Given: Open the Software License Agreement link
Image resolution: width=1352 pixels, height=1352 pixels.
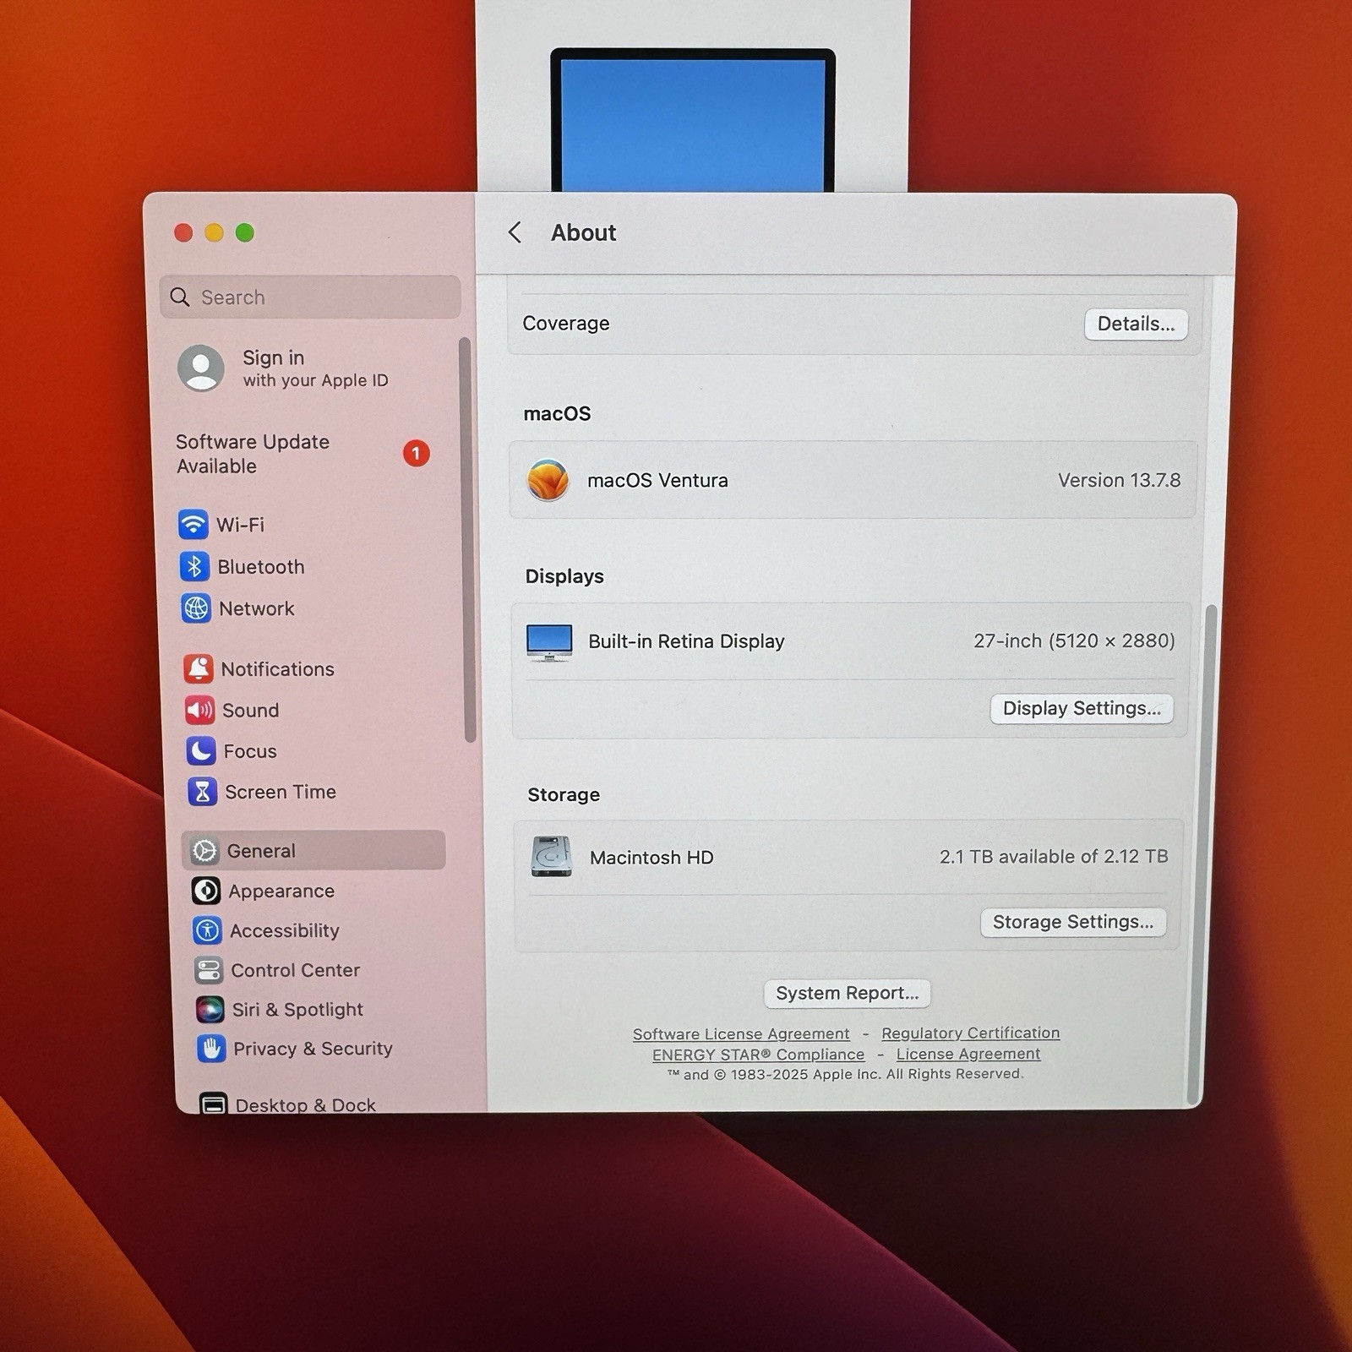Looking at the screenshot, I should 741,1033.
